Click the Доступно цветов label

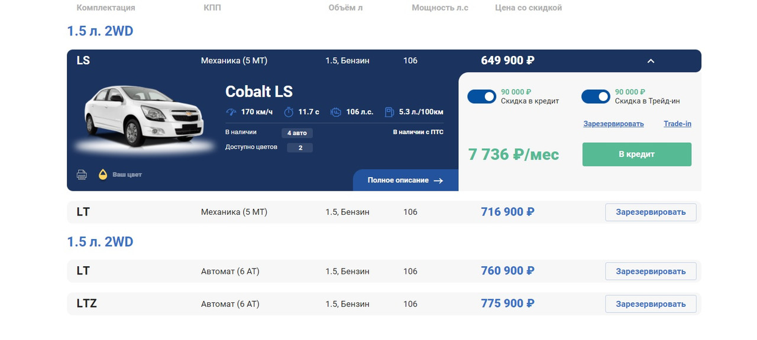(x=251, y=147)
